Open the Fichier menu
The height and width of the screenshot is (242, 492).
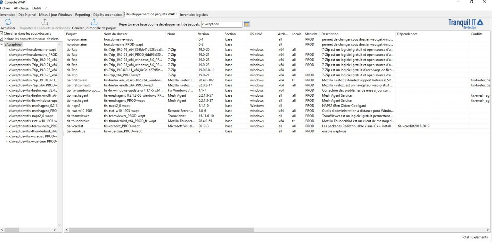[5, 8]
